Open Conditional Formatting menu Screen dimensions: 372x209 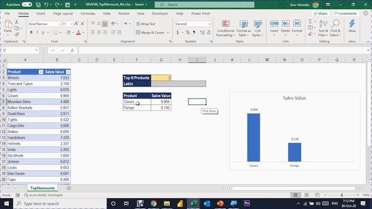226,28
